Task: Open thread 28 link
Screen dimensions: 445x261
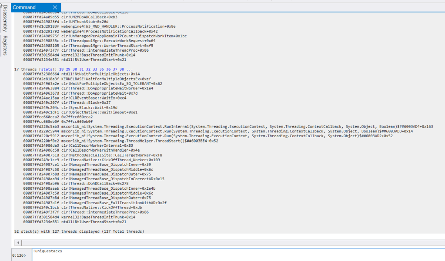Action: point(61,69)
